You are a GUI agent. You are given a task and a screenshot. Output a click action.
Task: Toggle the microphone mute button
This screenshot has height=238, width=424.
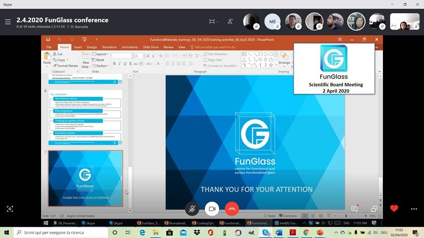point(192,209)
